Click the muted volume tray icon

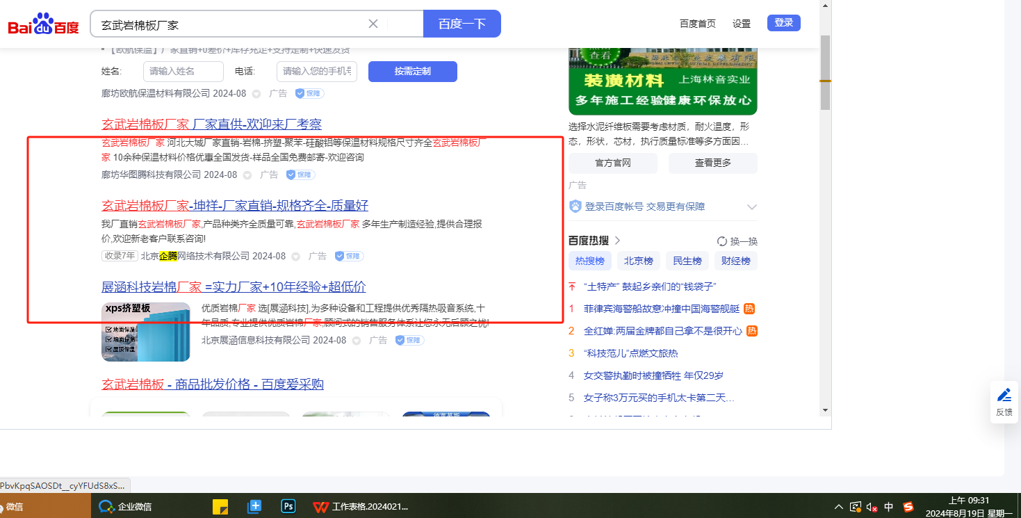point(872,507)
